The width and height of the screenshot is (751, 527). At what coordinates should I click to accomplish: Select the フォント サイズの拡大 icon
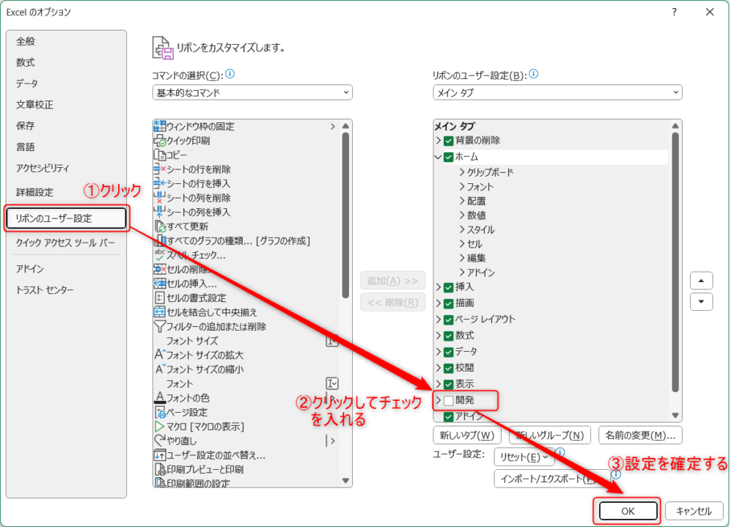pos(160,355)
